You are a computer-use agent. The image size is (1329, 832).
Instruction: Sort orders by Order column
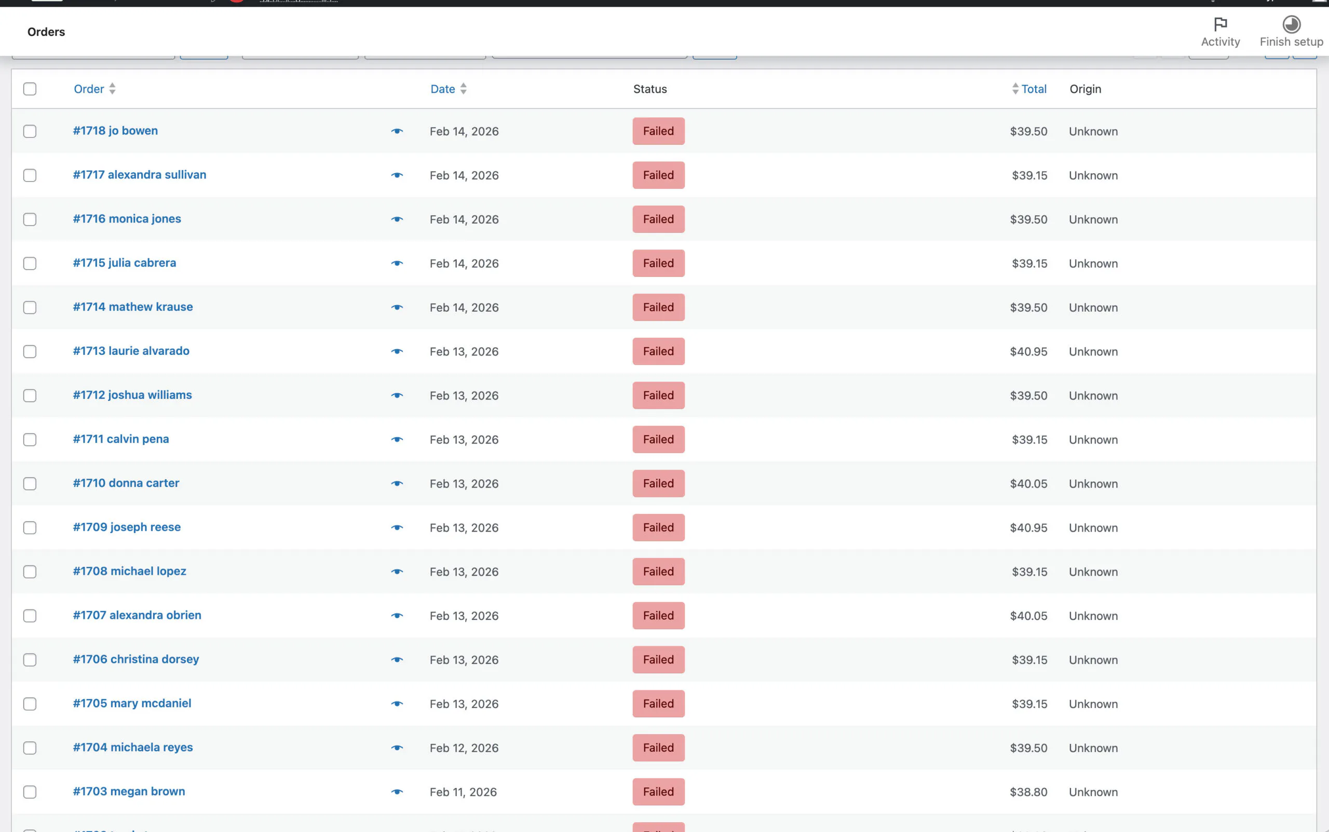click(x=94, y=89)
